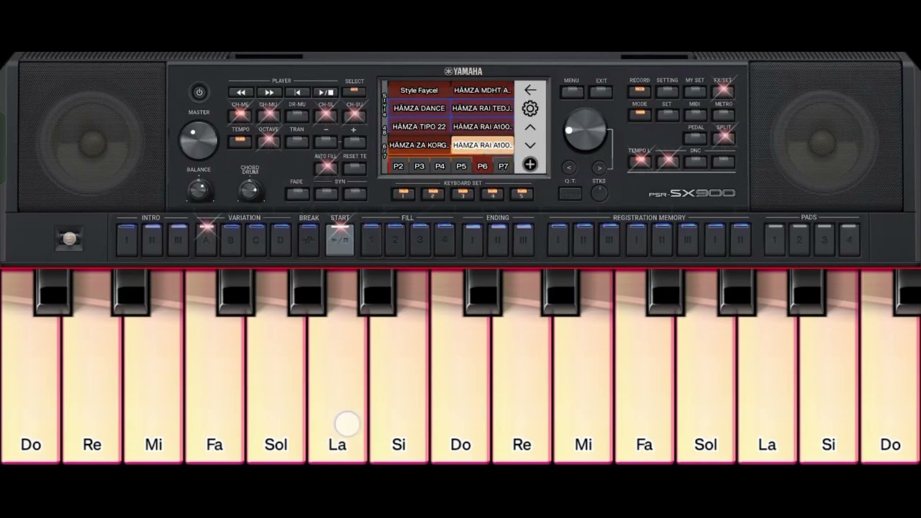Select the "HÄMZA MDHT A.." style
Image resolution: width=921 pixels, height=518 pixels.
tap(482, 91)
